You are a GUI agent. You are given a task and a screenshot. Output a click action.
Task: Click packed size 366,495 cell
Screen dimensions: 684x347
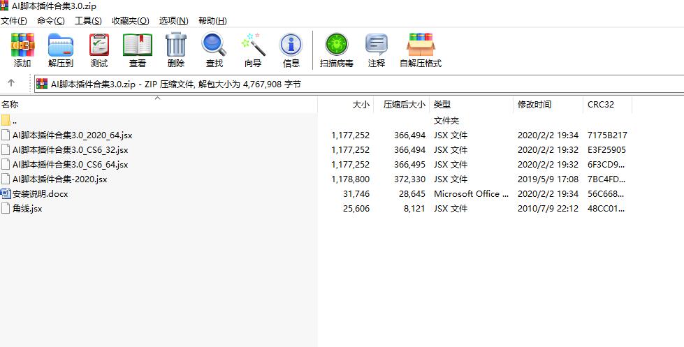[409, 165]
